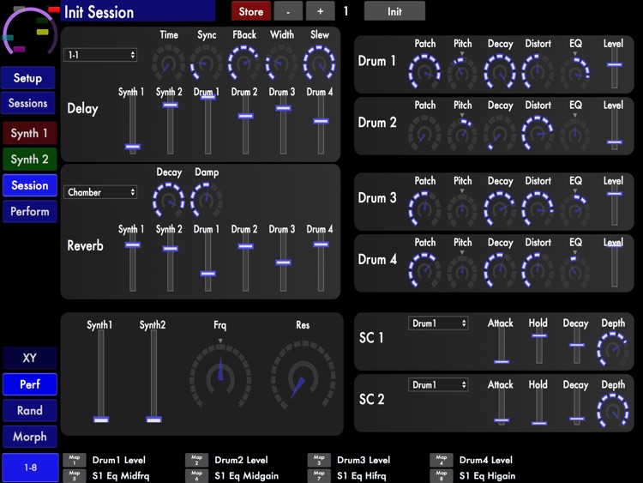This screenshot has width=643, height=483.
Task: Switch to the Setup page
Action: pos(28,78)
